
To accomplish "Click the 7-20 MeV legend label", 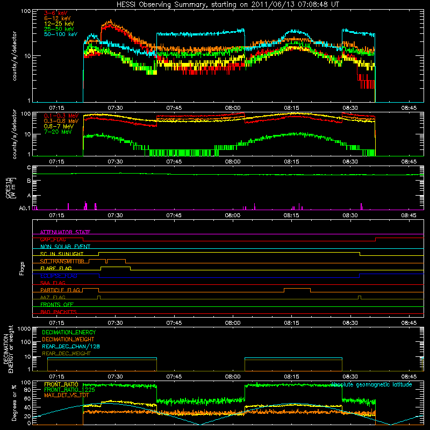I will (58, 132).
